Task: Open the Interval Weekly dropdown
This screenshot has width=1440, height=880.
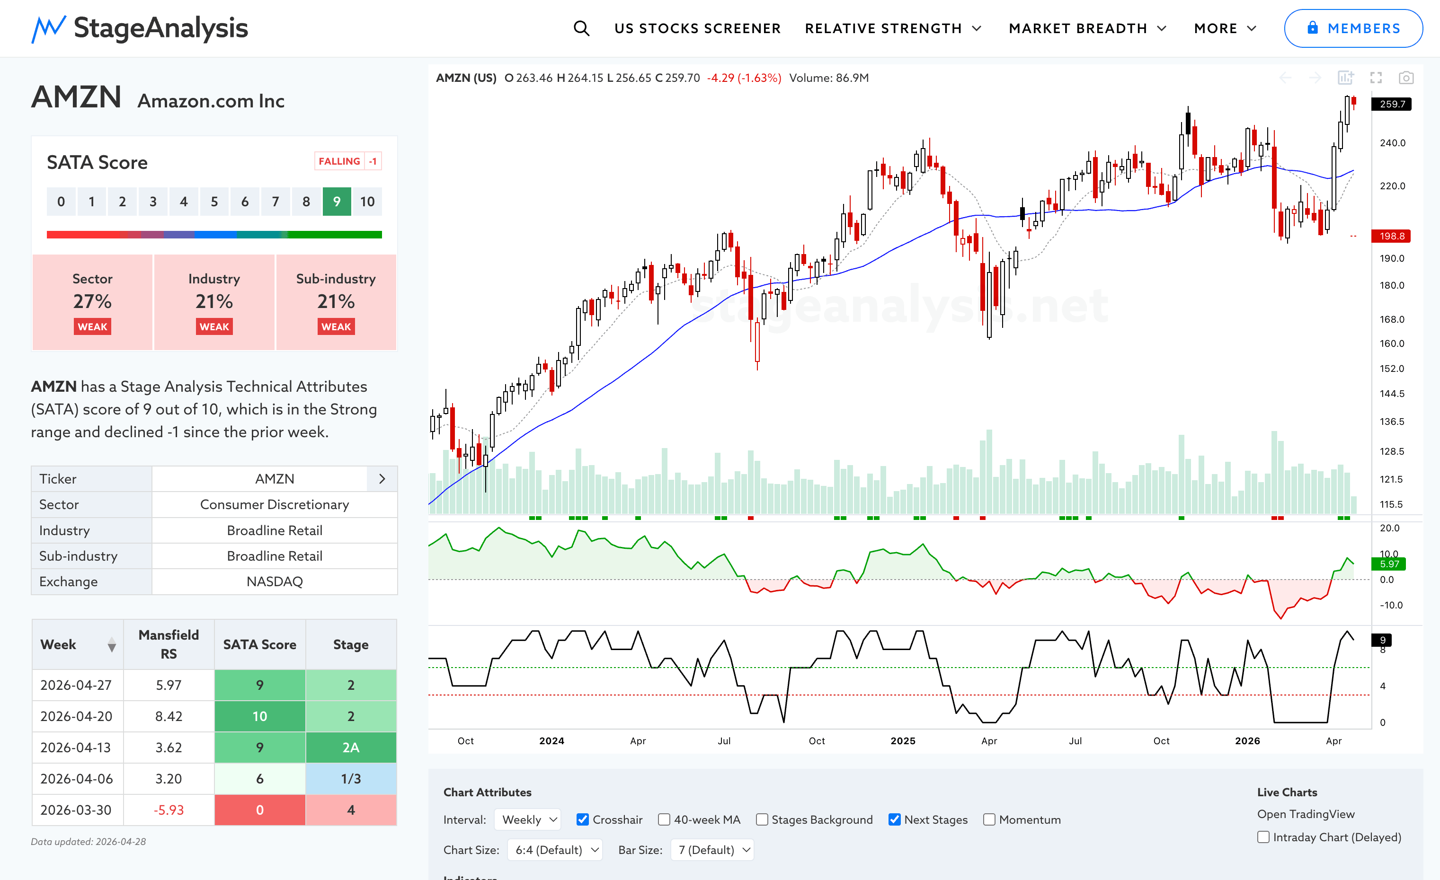Action: pyautogui.click(x=528, y=819)
